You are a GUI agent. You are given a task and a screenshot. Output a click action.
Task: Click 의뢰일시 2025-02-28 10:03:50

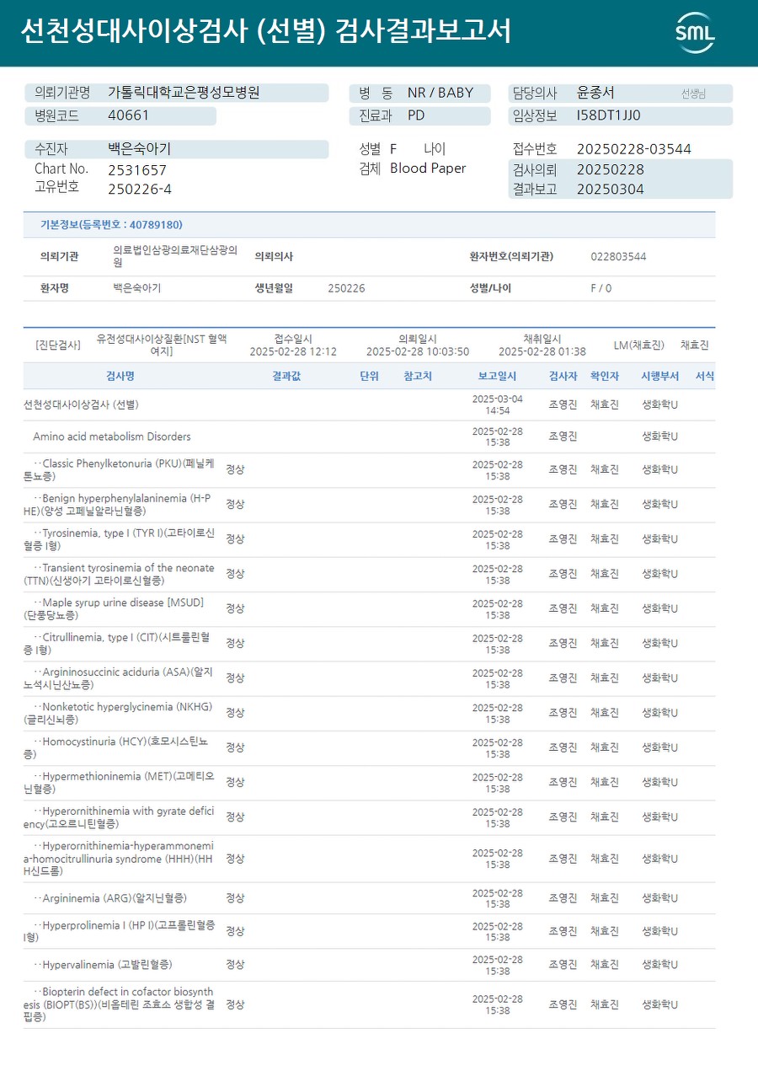pyautogui.click(x=418, y=351)
